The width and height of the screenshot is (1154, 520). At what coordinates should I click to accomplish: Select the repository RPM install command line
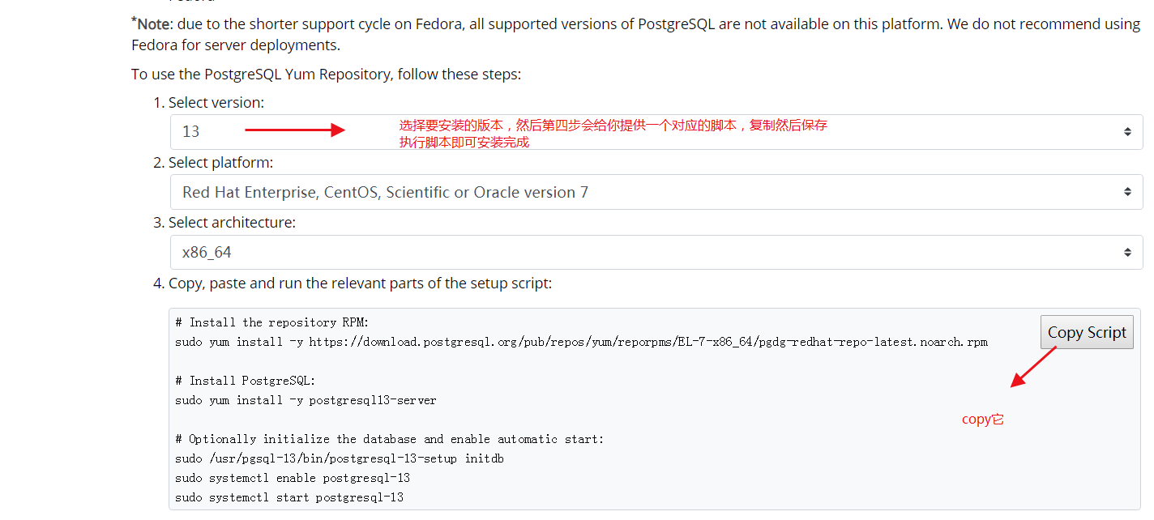click(x=580, y=341)
